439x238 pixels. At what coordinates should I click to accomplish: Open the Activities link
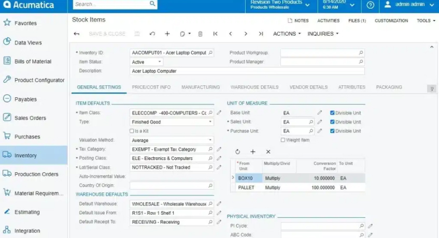(x=328, y=21)
